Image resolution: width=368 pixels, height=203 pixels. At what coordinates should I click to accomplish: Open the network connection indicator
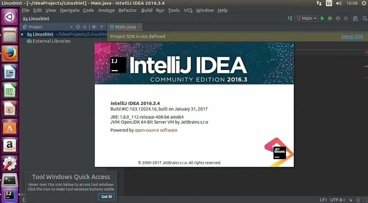tap(319, 3)
